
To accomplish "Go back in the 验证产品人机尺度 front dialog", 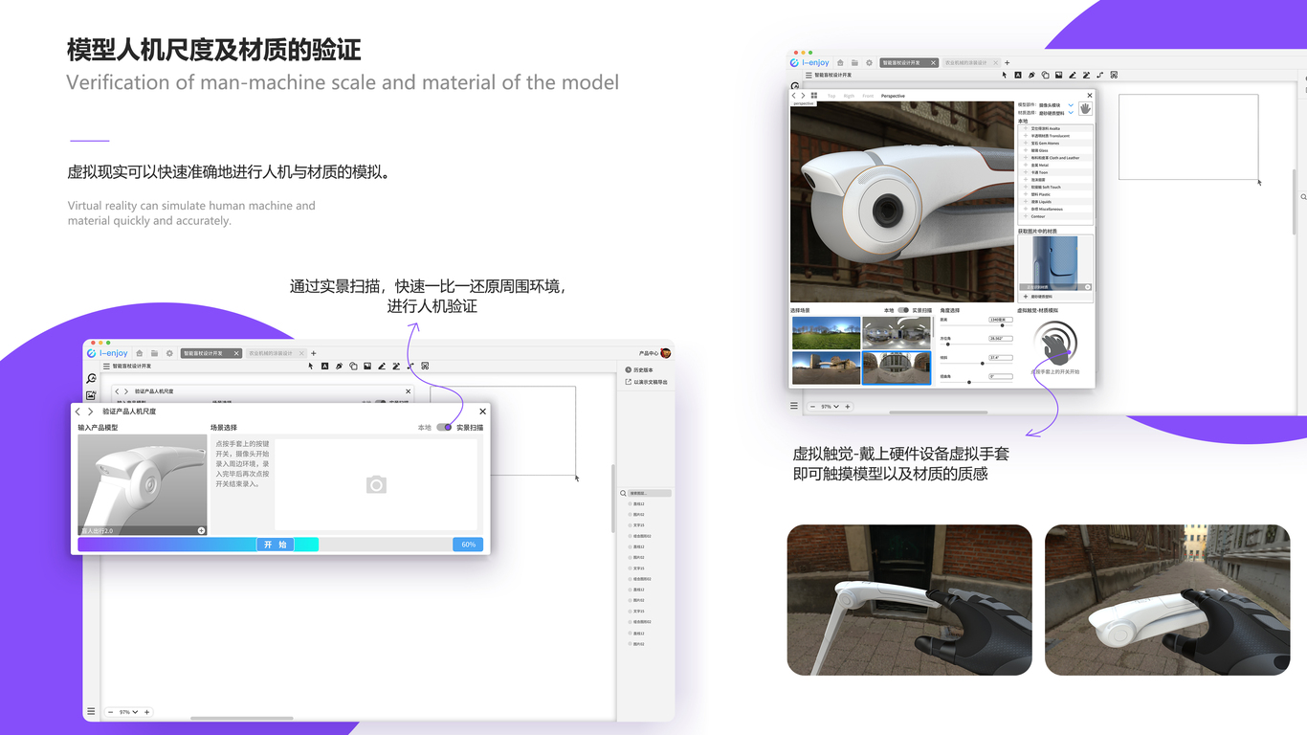I will [78, 412].
